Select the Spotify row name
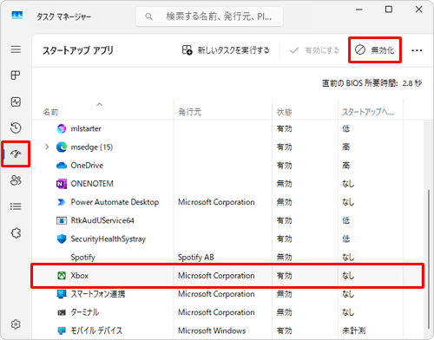Image resolution: width=434 pixels, height=340 pixels. point(83,258)
